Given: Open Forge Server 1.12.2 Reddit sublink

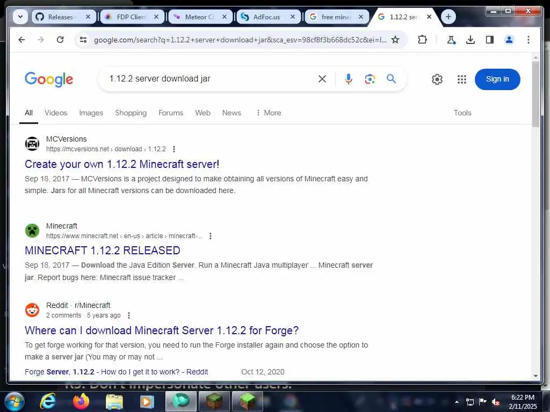Looking at the screenshot, I should tap(116, 372).
